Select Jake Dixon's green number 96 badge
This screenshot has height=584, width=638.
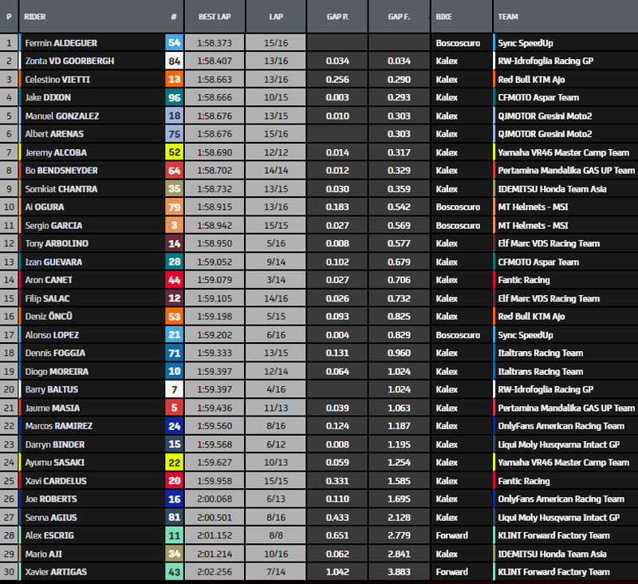174,97
